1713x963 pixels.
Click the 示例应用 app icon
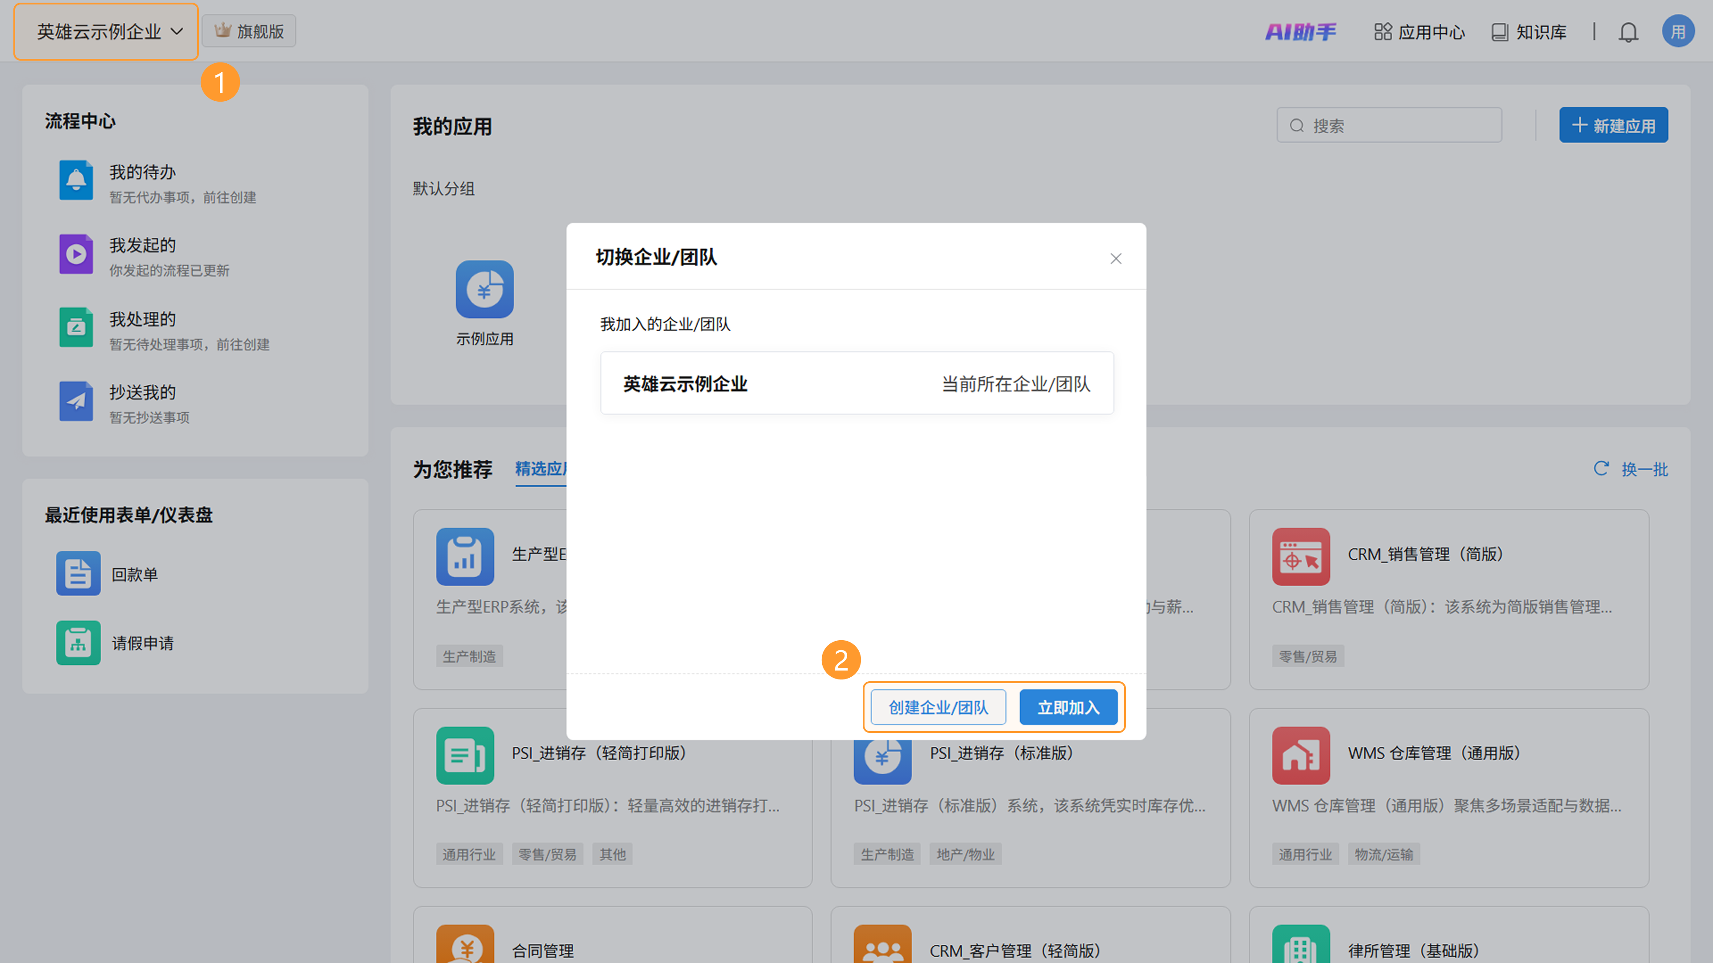pyautogui.click(x=484, y=289)
